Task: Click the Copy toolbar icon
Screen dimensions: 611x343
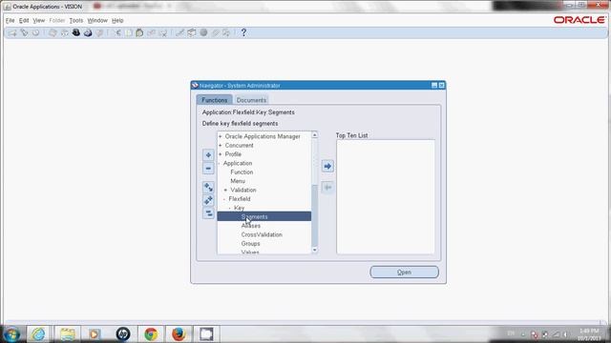Action: click(x=129, y=33)
